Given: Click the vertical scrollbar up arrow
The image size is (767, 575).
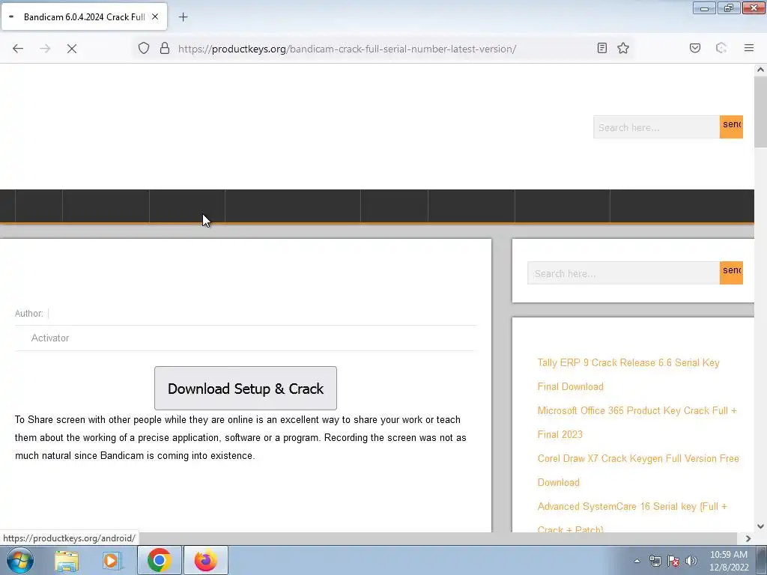Looking at the screenshot, I should [760, 70].
